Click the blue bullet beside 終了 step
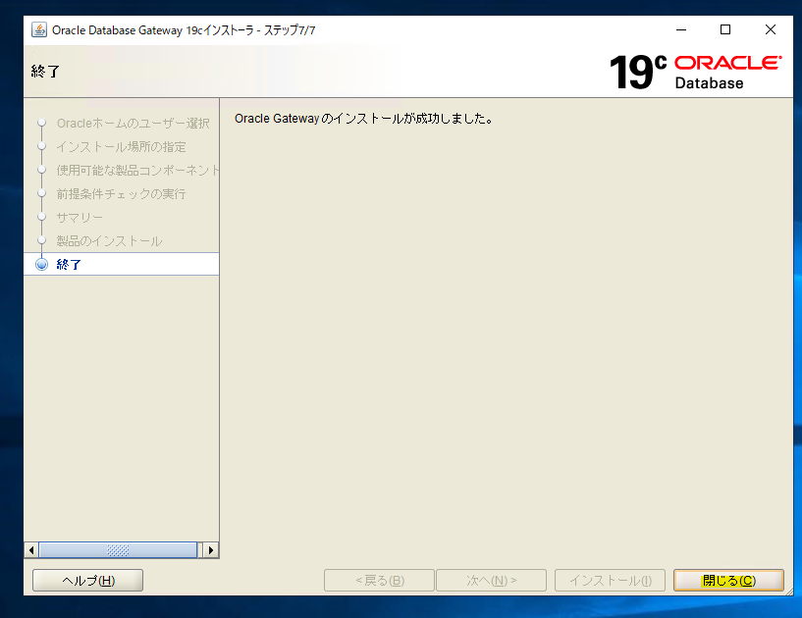 [41, 264]
